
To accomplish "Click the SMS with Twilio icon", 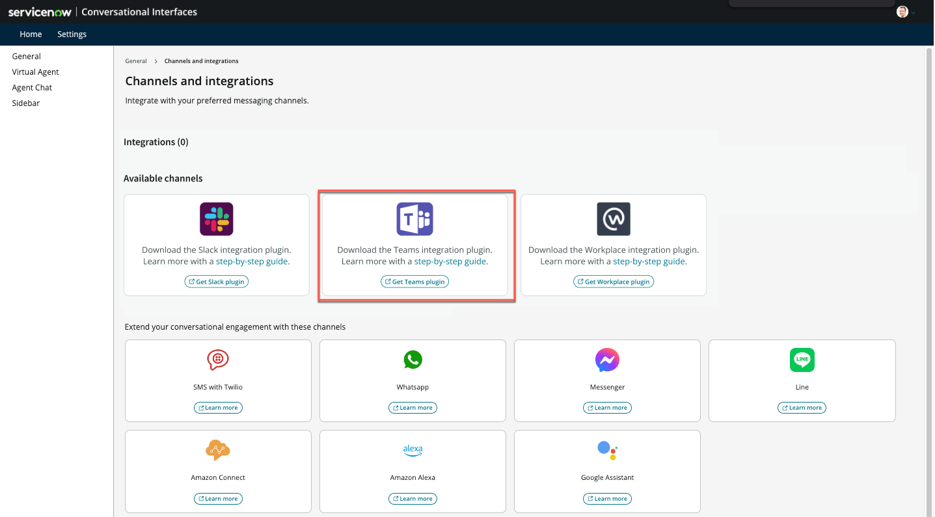I will pyautogui.click(x=218, y=360).
